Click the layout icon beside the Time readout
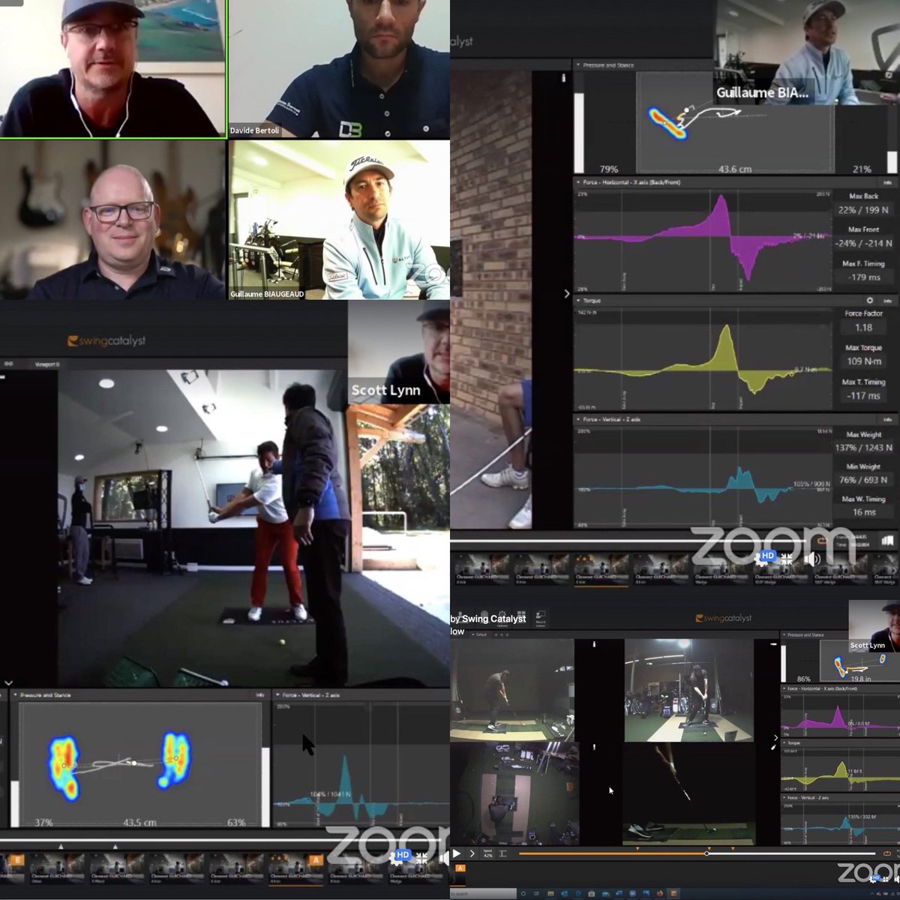This screenshot has height=900, width=900. tap(888, 540)
